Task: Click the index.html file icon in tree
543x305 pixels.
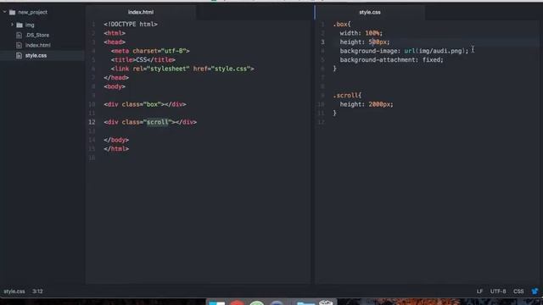Action: [x=19, y=45]
